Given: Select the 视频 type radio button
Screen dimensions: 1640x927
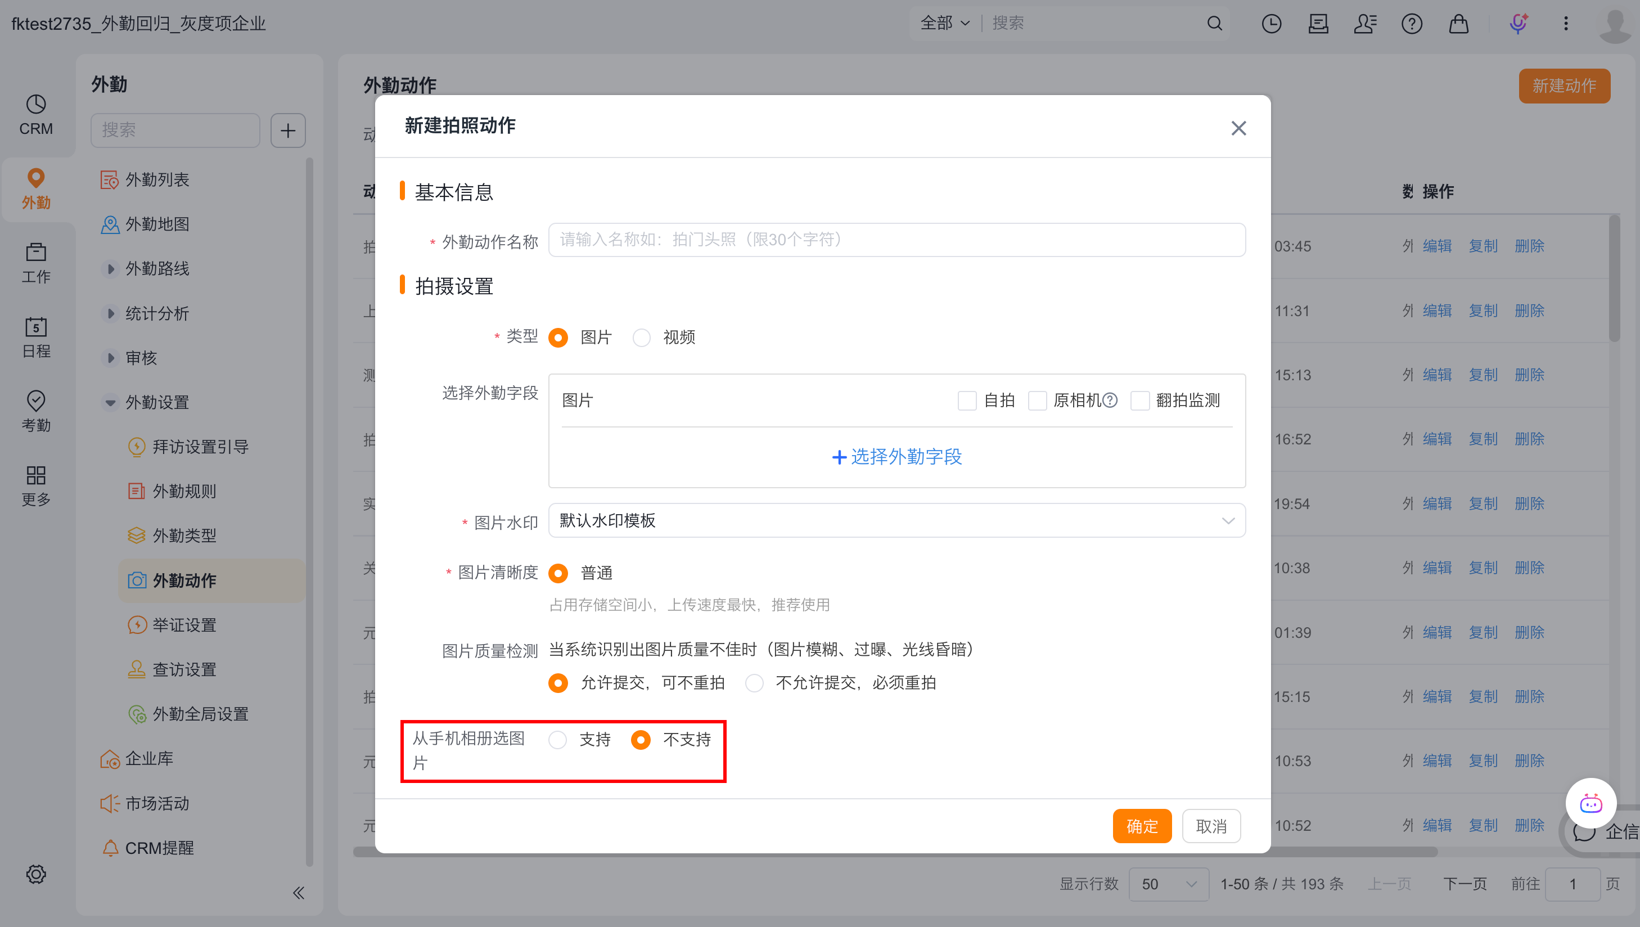Looking at the screenshot, I should coord(642,337).
